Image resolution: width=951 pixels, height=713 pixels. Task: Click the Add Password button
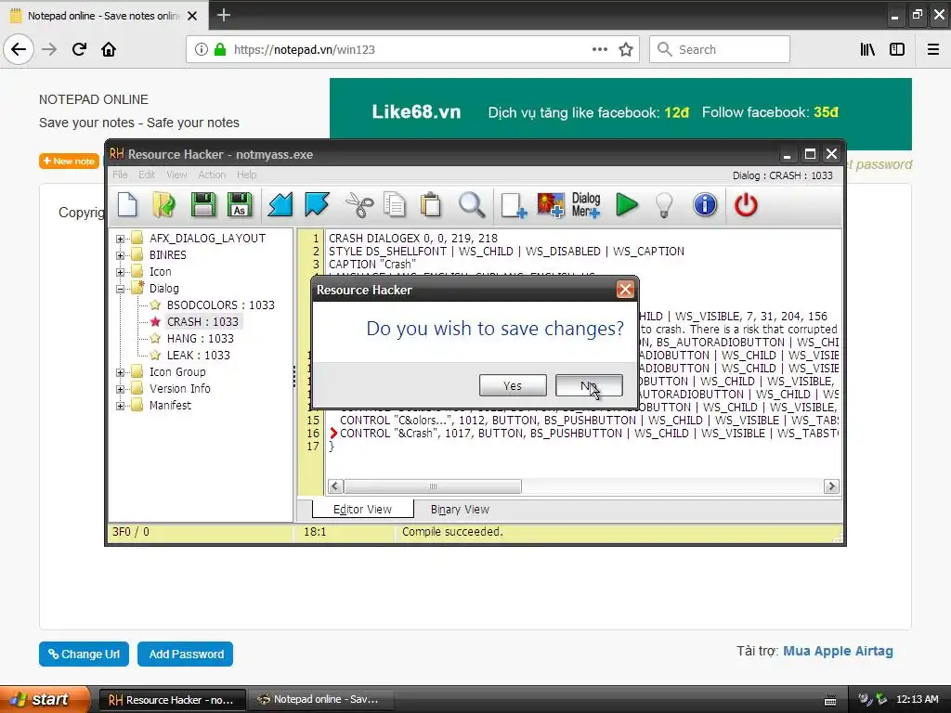click(x=186, y=655)
